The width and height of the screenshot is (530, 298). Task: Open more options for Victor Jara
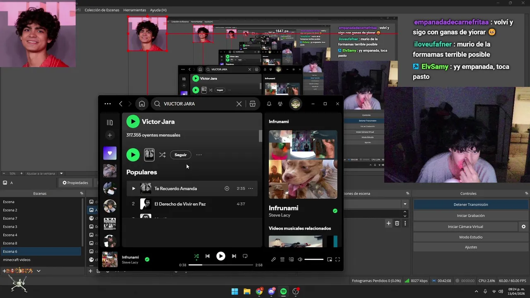[199, 155]
